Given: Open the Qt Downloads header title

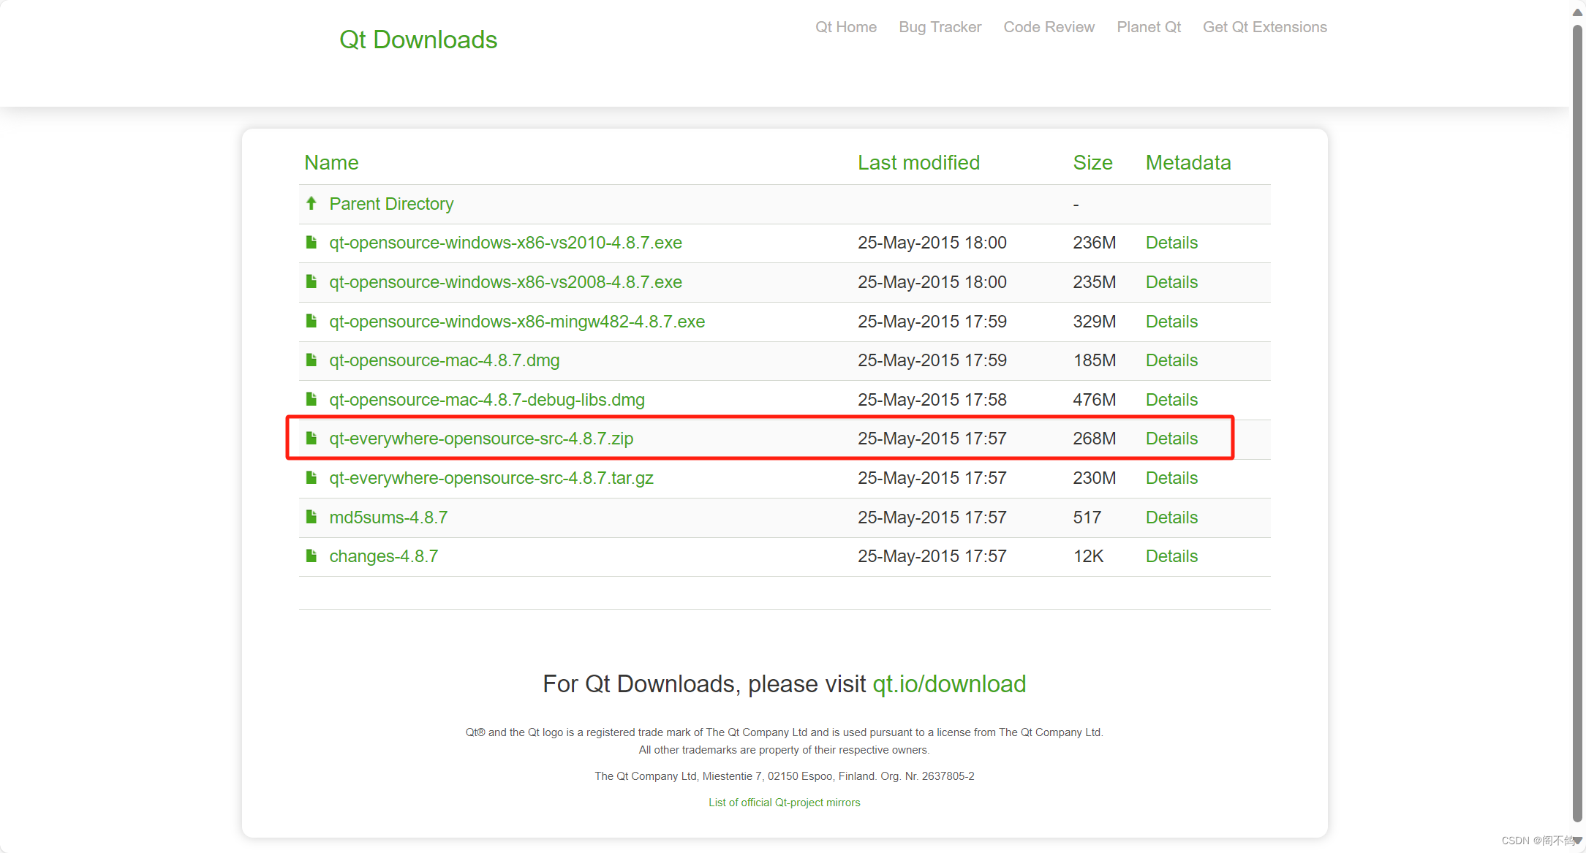Looking at the screenshot, I should (x=418, y=39).
